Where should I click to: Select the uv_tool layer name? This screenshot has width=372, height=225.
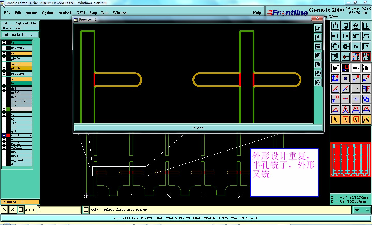click(21, 160)
